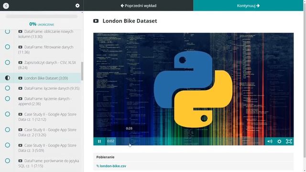Download the london-bike.csv file
The width and height of the screenshot is (306, 172).
(113, 166)
